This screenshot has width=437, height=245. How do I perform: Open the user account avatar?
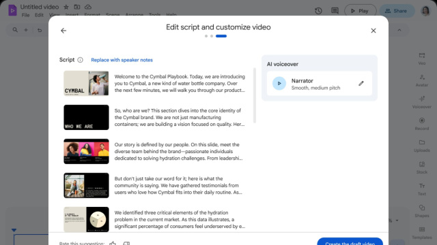coord(425,11)
